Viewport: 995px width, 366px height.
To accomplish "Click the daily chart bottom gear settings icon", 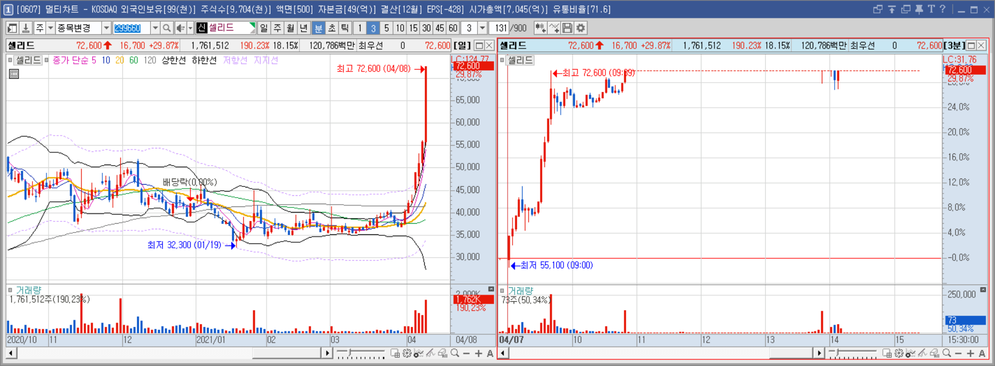I will point(407,353).
